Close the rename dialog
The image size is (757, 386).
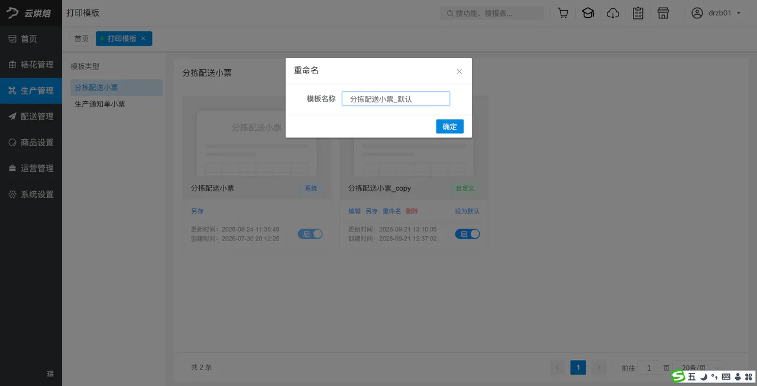coord(460,72)
